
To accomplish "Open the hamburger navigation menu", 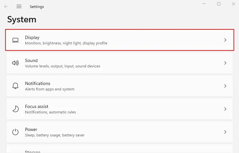I will point(19,6).
